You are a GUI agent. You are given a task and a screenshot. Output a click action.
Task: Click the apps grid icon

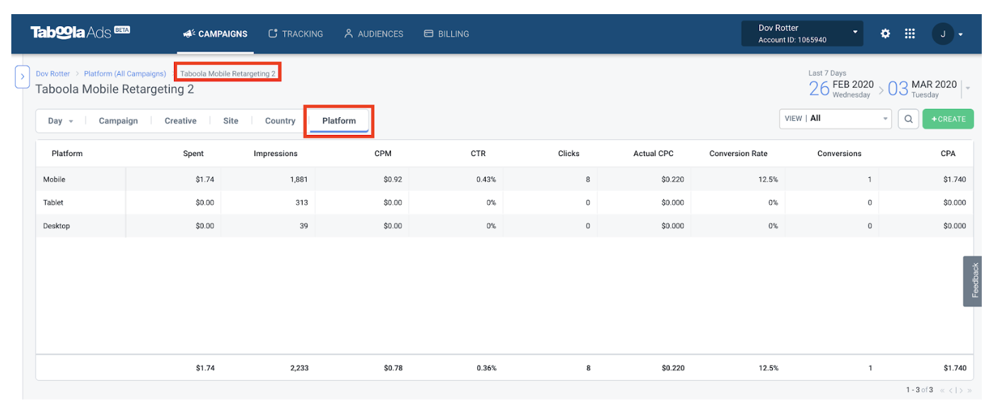pyautogui.click(x=910, y=33)
